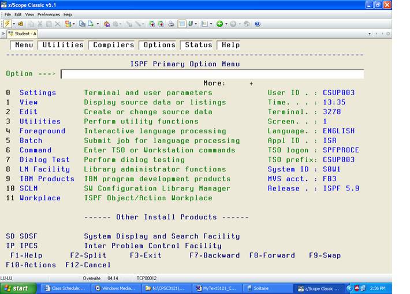Screen dimensions: 410x294
Task: Click the green Back arrow icon
Action: [219, 24]
